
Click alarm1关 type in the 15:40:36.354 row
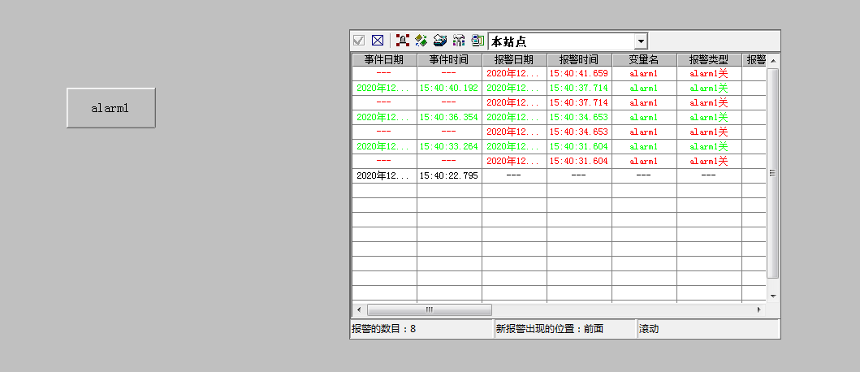pyautogui.click(x=709, y=118)
